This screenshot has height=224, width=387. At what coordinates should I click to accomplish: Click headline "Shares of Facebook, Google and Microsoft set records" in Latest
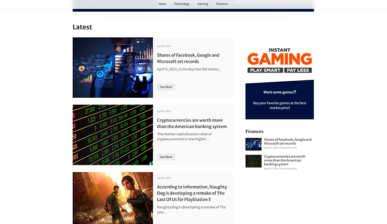(188, 58)
